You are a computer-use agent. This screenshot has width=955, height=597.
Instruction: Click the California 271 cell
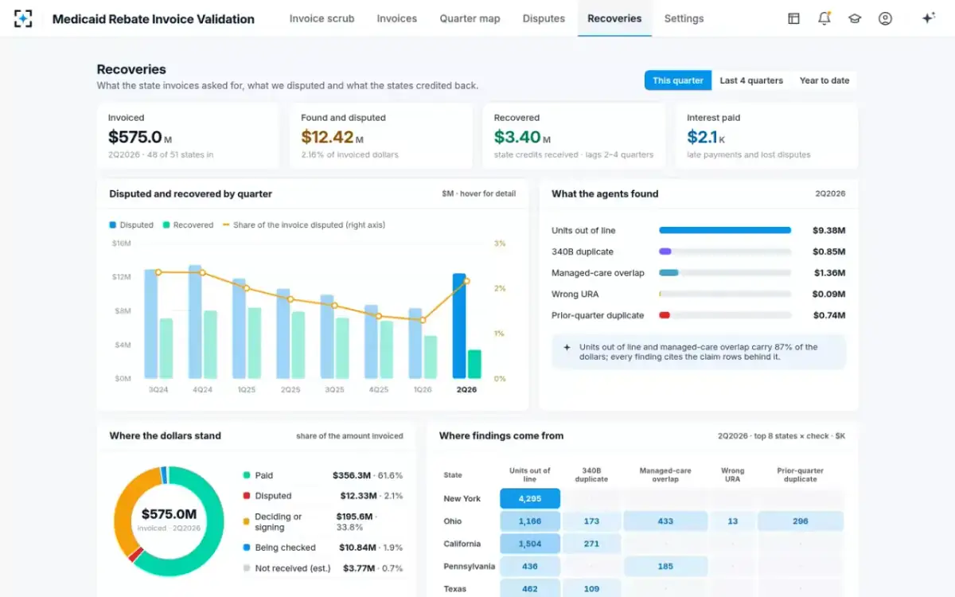pyautogui.click(x=591, y=544)
